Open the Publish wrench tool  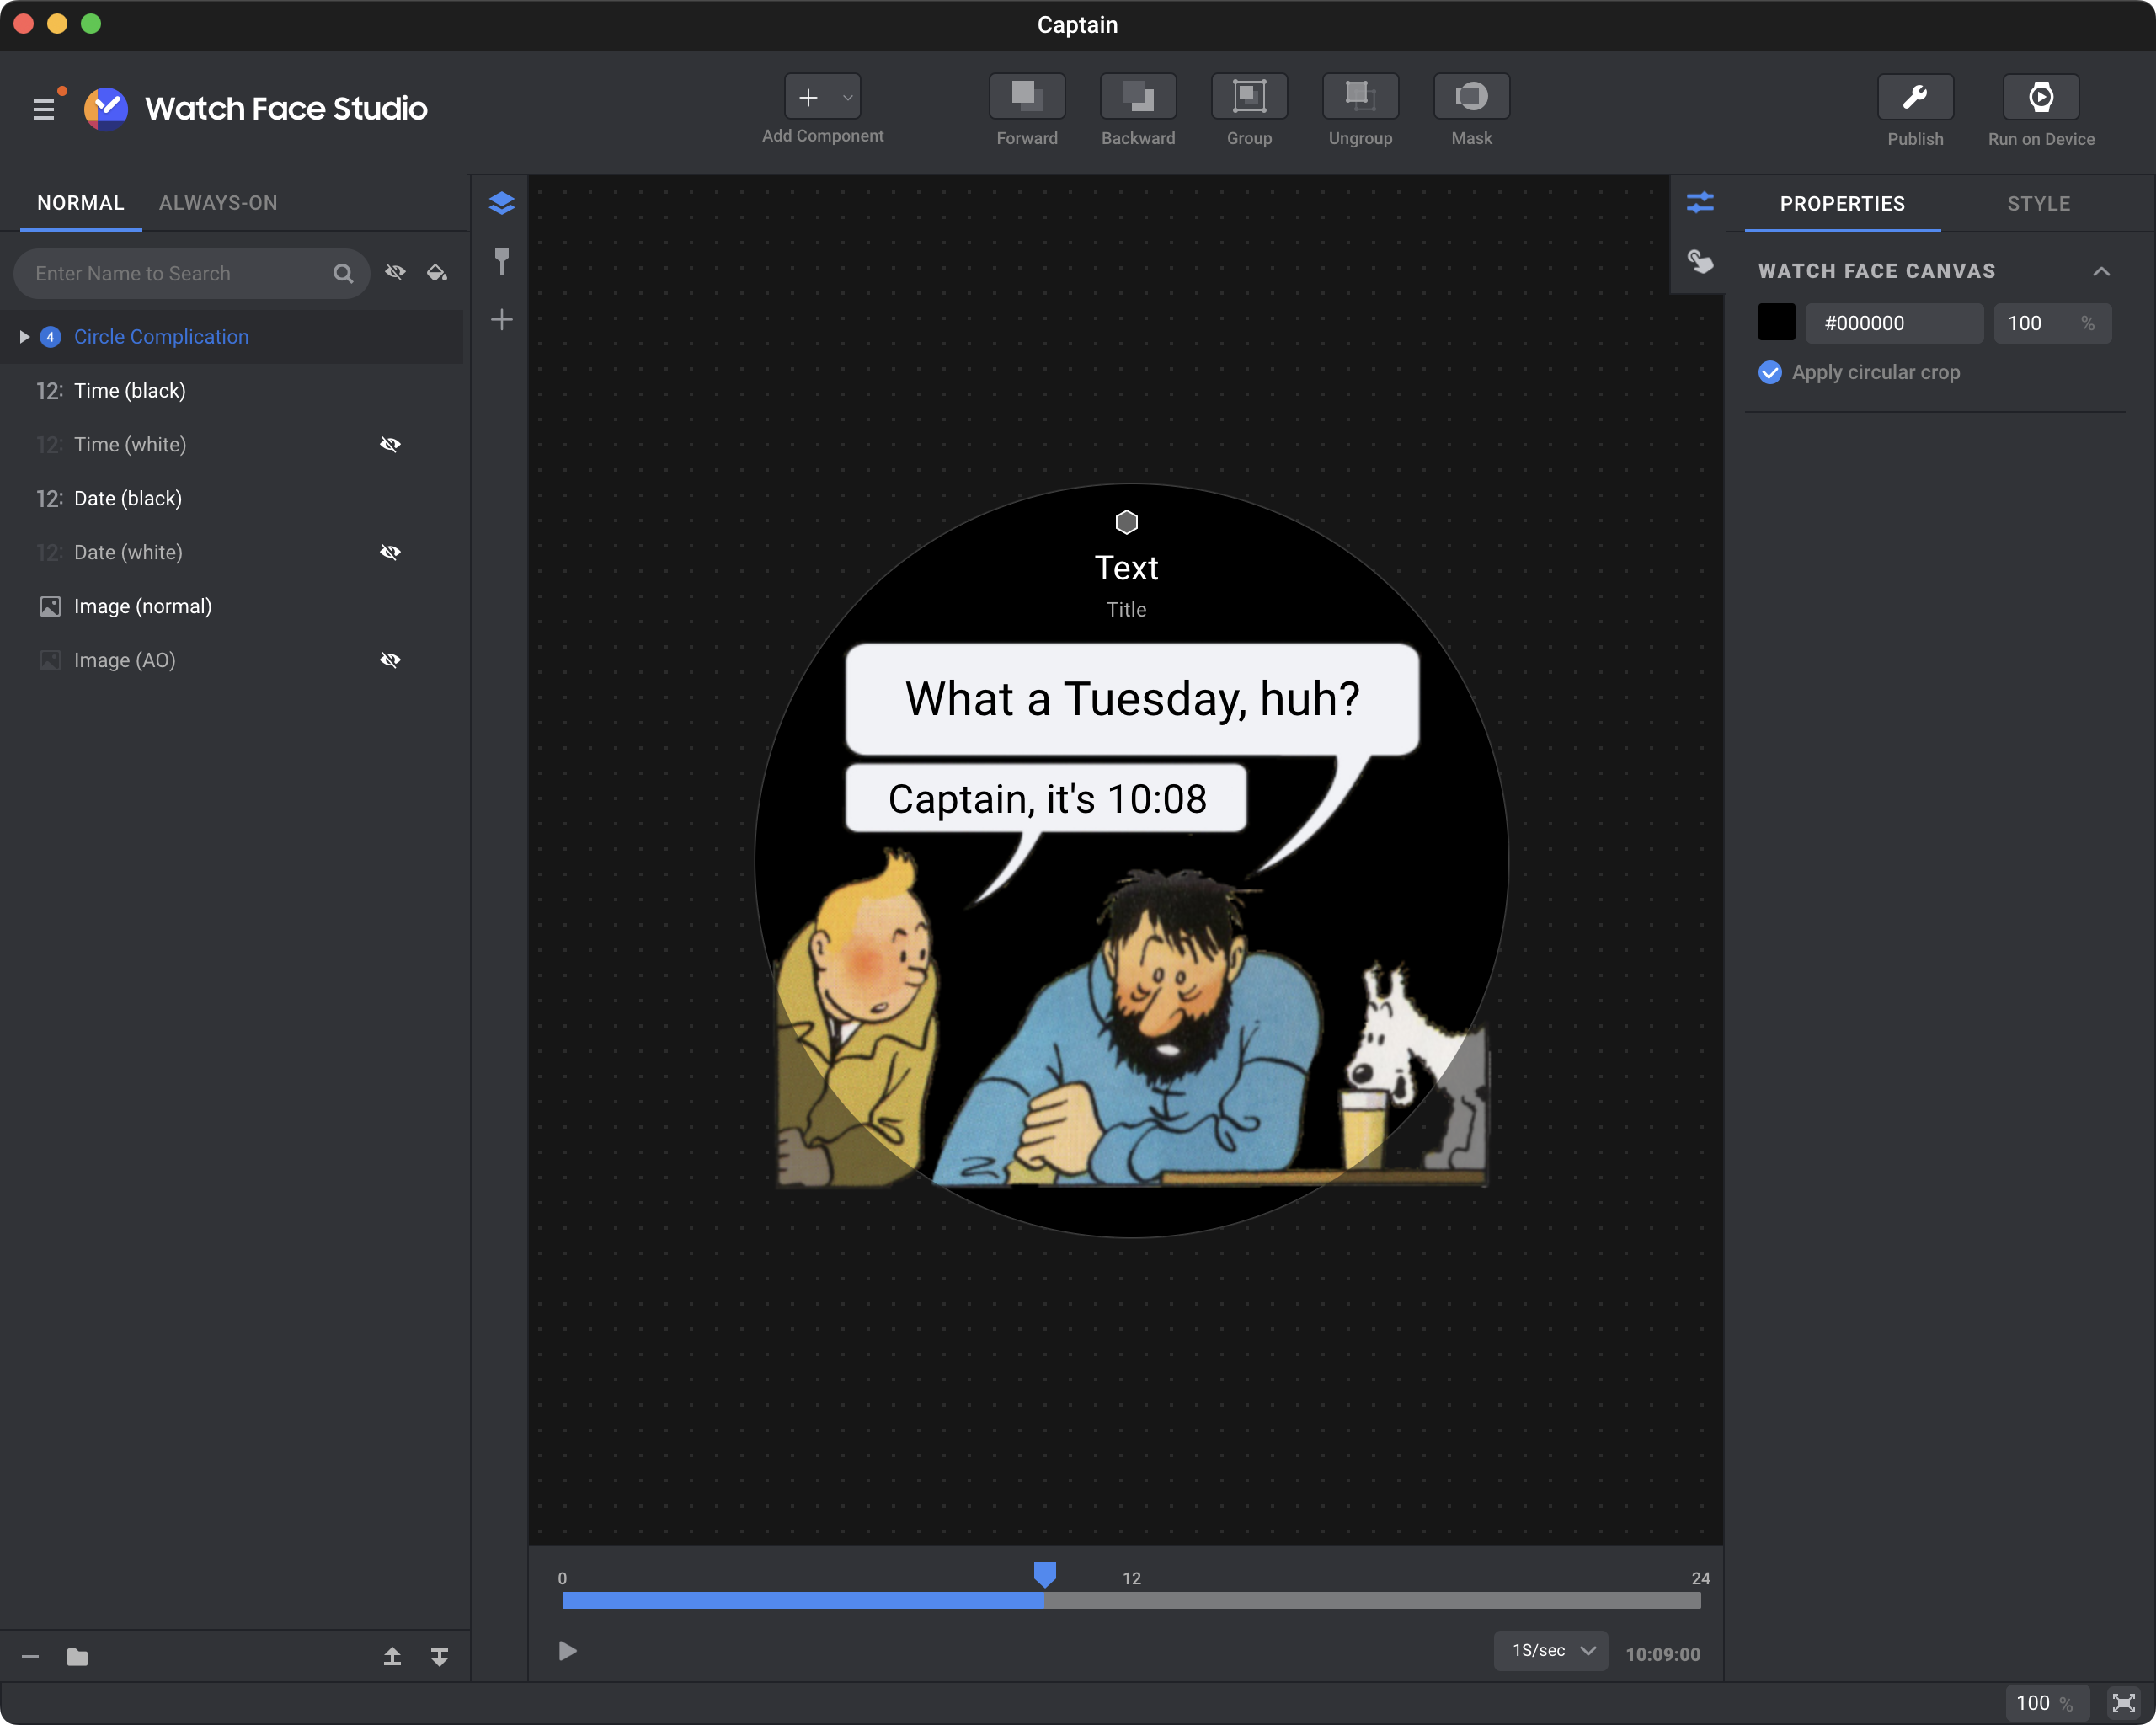(1914, 98)
